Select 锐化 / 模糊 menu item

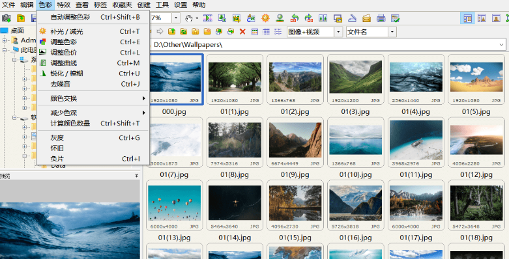pyautogui.click(x=93, y=74)
